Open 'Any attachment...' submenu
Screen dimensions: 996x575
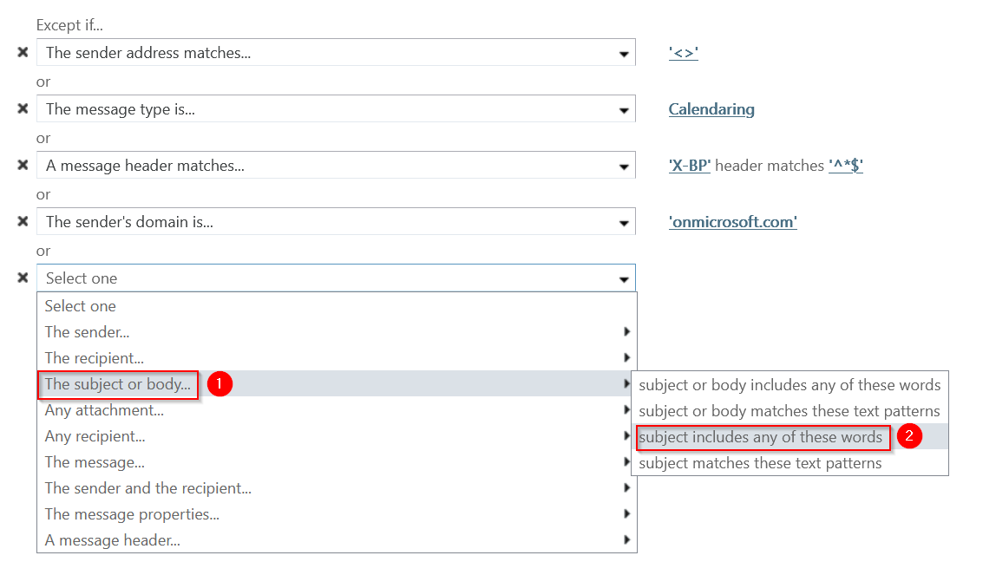point(104,410)
